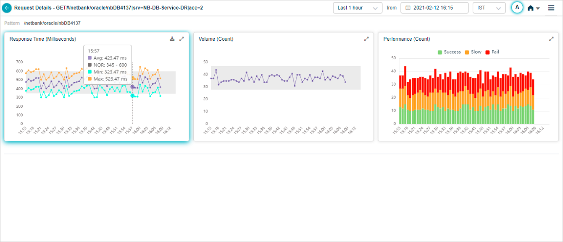Toggle the Fail series in legend
This screenshot has height=242, width=563.
point(492,52)
